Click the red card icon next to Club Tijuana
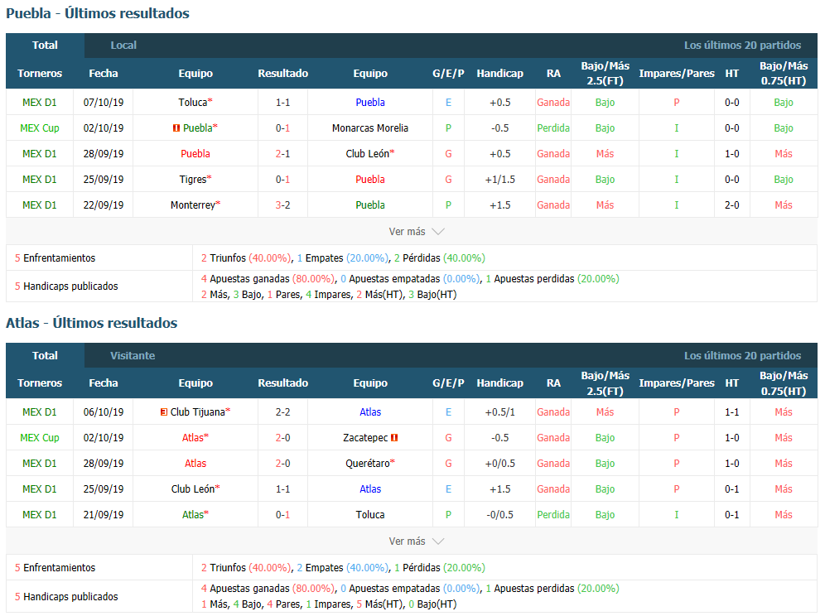Screen dimensions: 825x616 point(164,411)
